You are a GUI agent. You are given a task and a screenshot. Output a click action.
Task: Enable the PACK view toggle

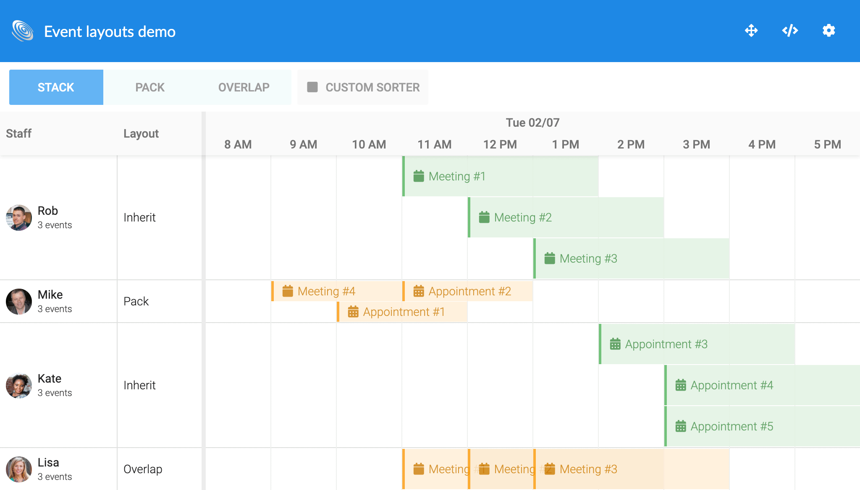149,87
